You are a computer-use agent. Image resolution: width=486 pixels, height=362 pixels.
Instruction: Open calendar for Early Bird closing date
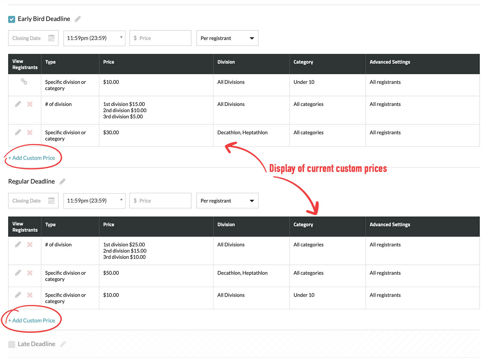[51, 38]
